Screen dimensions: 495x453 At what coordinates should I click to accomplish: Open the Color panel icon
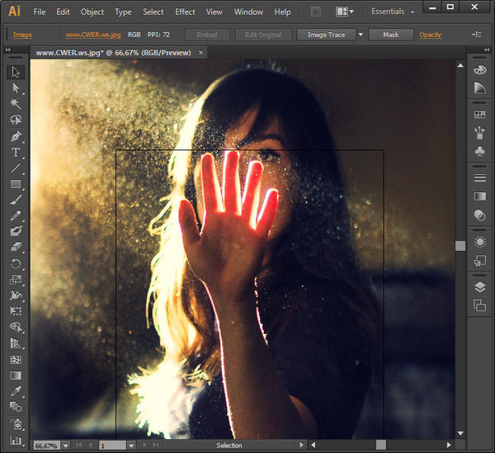[x=480, y=70]
